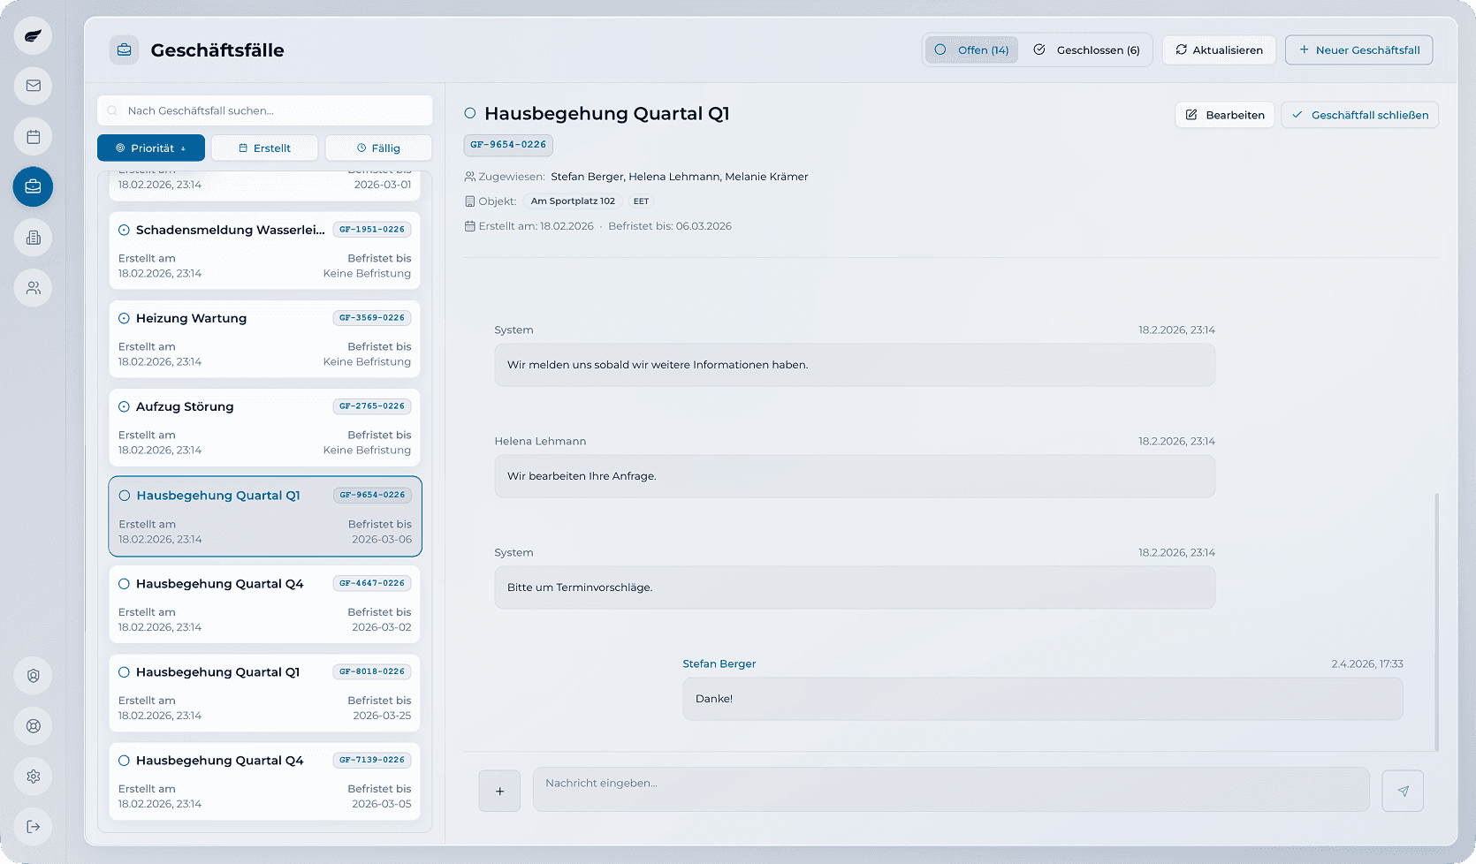The image size is (1476, 864).
Task: Click the Nachricht eingeben message field
Action: (x=951, y=789)
